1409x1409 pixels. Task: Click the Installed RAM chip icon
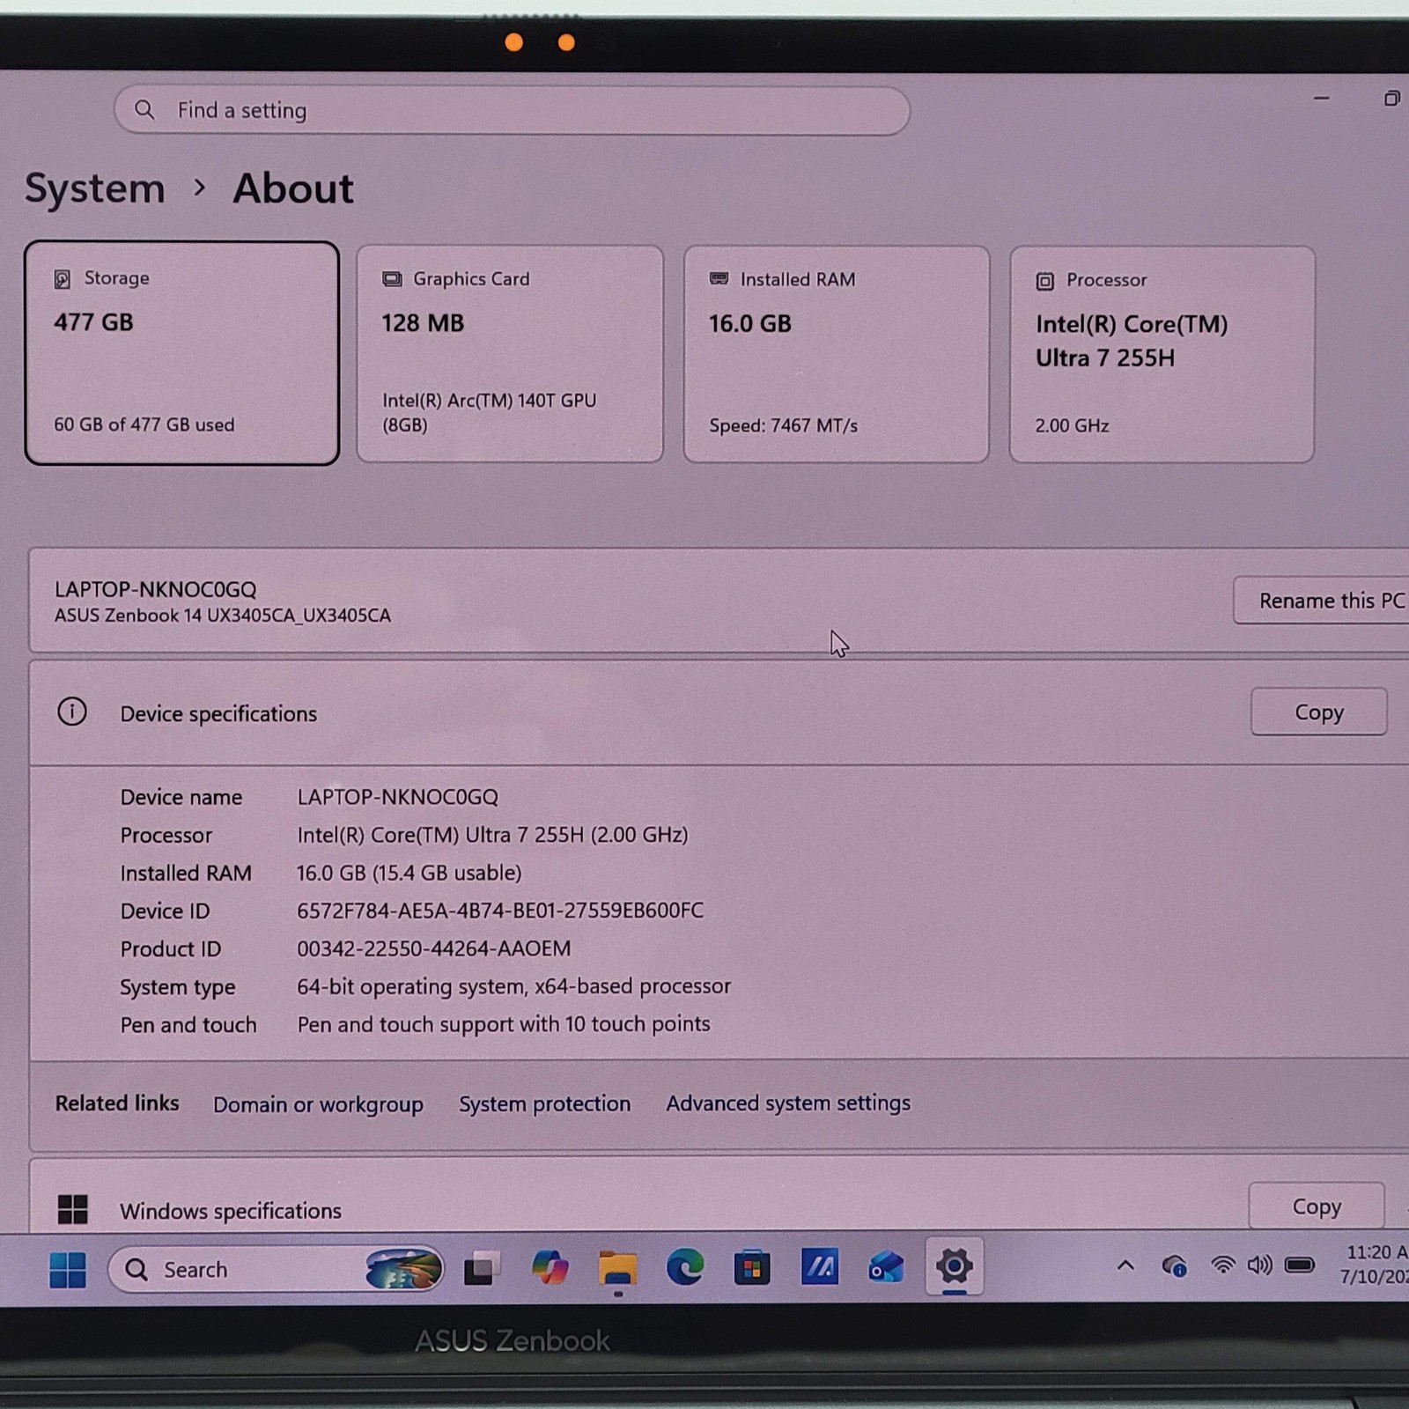point(719,279)
